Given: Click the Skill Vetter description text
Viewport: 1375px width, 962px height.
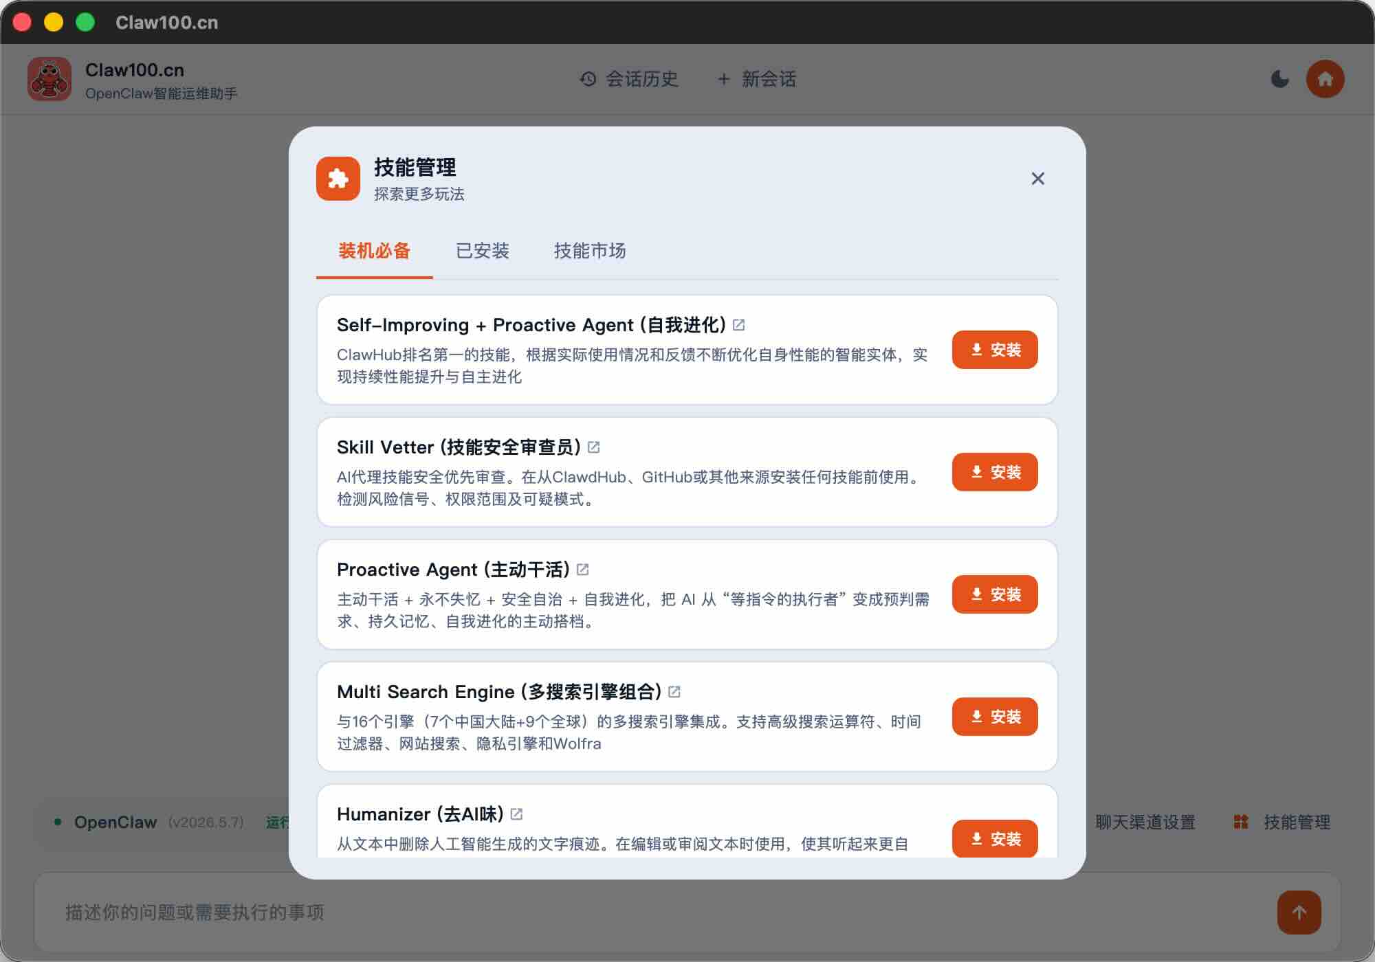Looking at the screenshot, I should [x=630, y=488].
